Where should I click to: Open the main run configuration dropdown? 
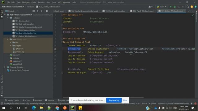pos(162,7)
